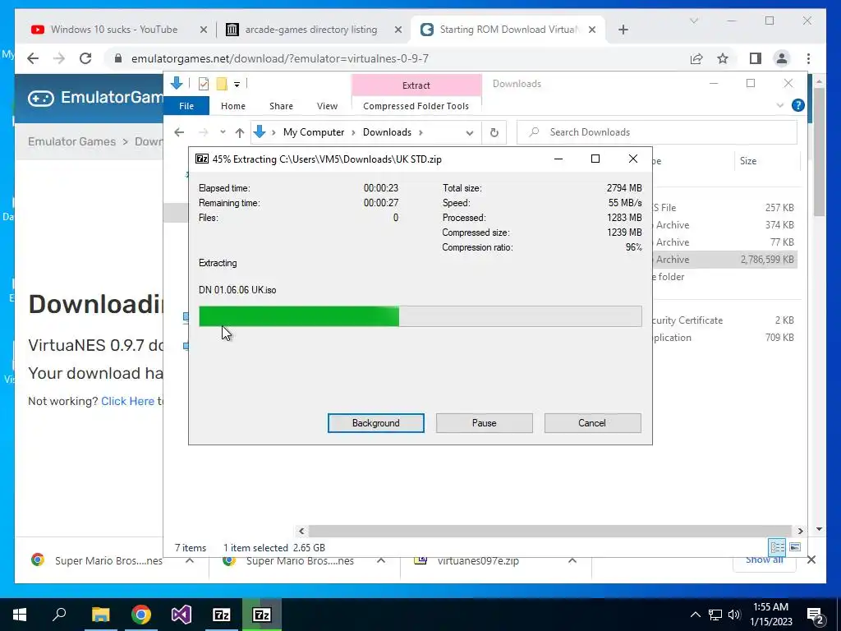The image size is (841, 631).
Task: Open recent locations dropdown in Explorer
Action: point(223,132)
